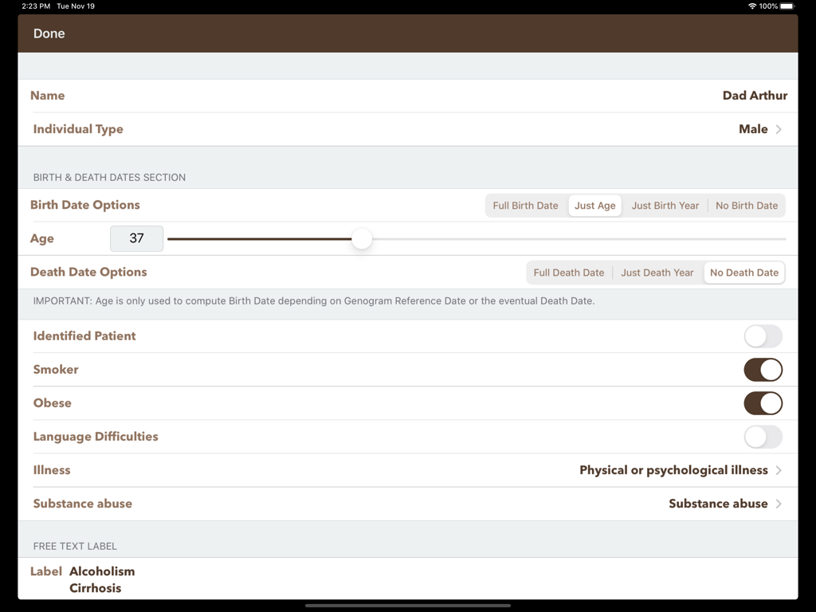Select the No Death Date segment
The height and width of the screenshot is (612, 816).
[743, 273]
